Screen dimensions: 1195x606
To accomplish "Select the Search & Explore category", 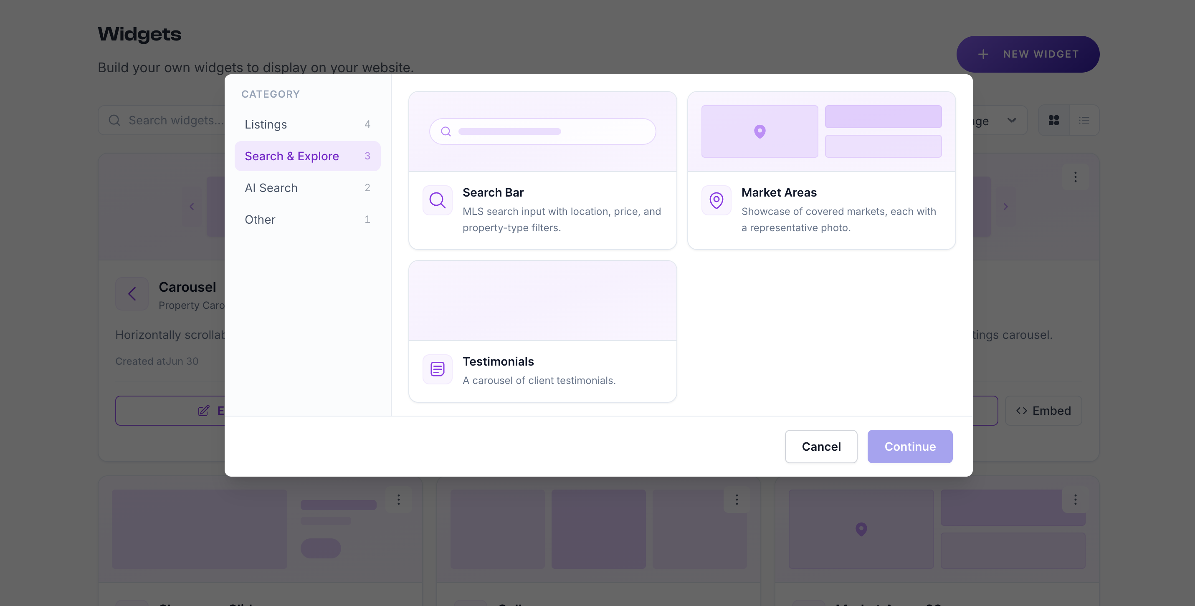I will [x=307, y=156].
